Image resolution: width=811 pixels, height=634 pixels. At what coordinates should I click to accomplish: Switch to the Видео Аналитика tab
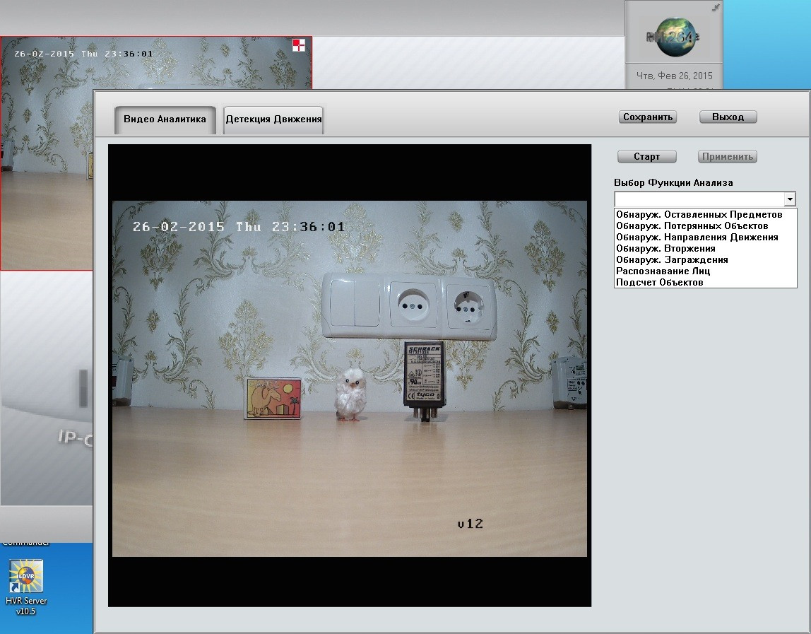point(165,119)
